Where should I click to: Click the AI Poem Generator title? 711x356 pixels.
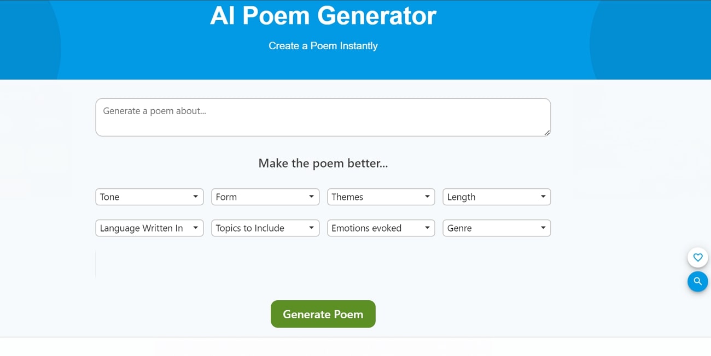coord(323,16)
